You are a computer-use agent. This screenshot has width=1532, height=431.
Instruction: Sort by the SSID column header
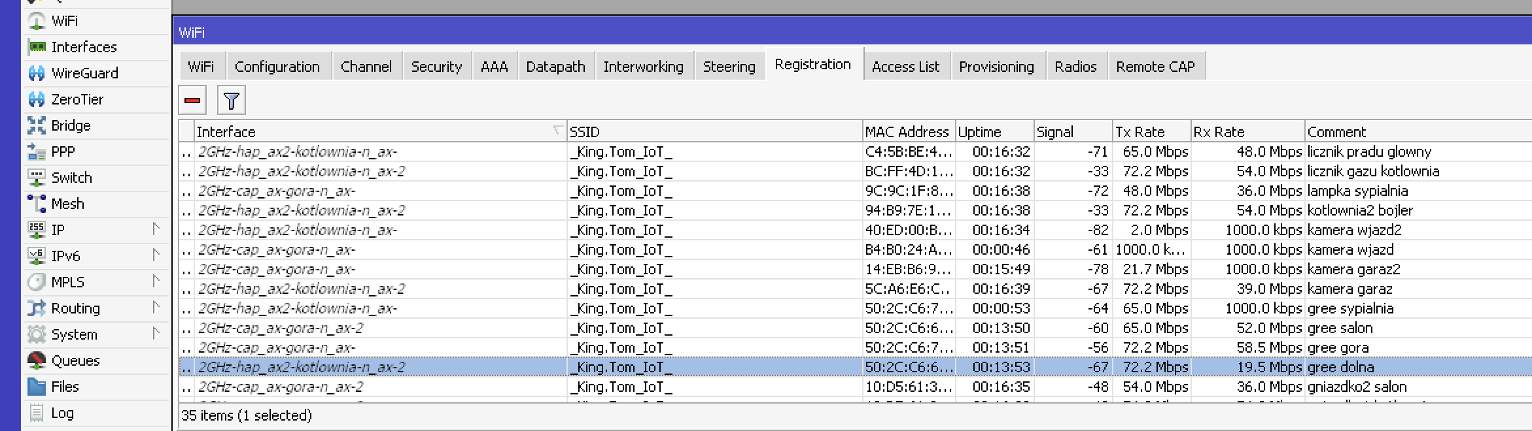point(714,131)
